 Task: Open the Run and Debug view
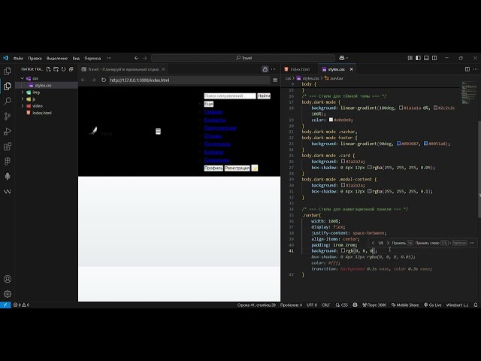click(x=8, y=131)
